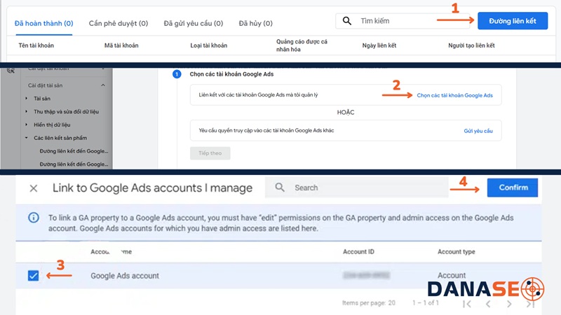Viewport: 561px width, 315px height.
Task: Go to first page of accounts
Action: pos(466,304)
